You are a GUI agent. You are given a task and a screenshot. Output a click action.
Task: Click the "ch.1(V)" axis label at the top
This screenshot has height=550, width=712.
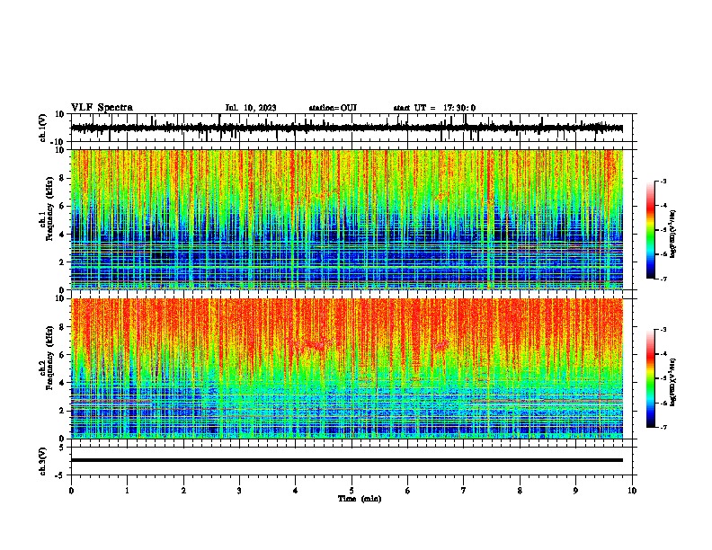tap(43, 128)
